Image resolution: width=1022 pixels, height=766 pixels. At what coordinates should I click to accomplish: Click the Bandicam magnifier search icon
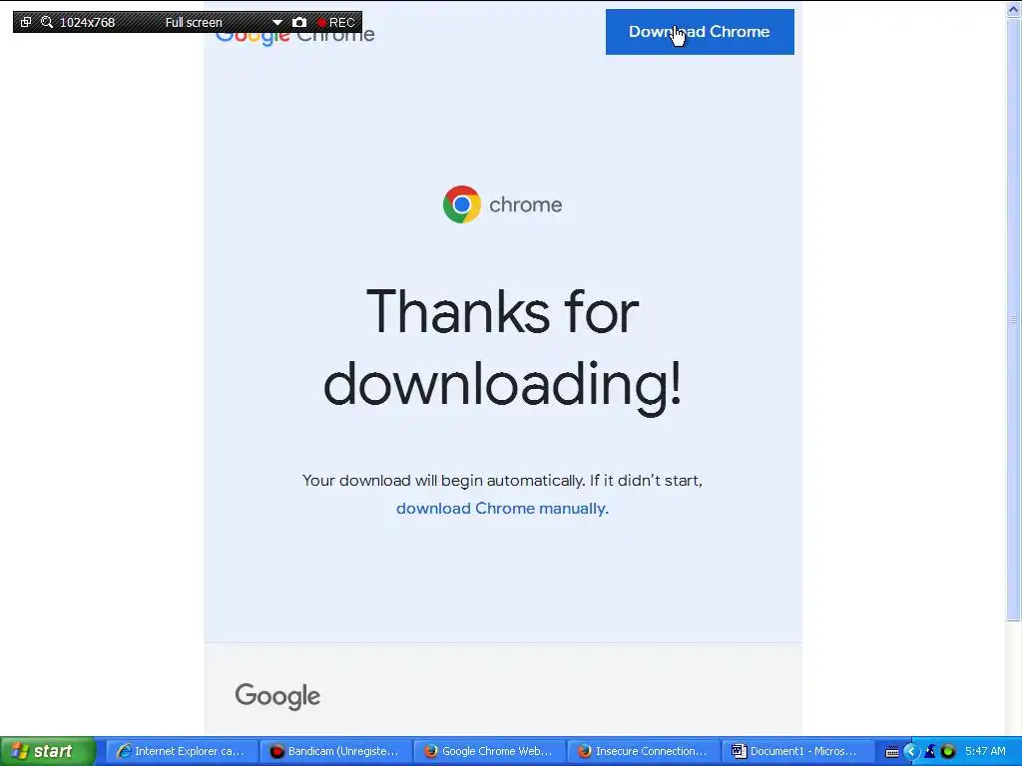tap(46, 22)
